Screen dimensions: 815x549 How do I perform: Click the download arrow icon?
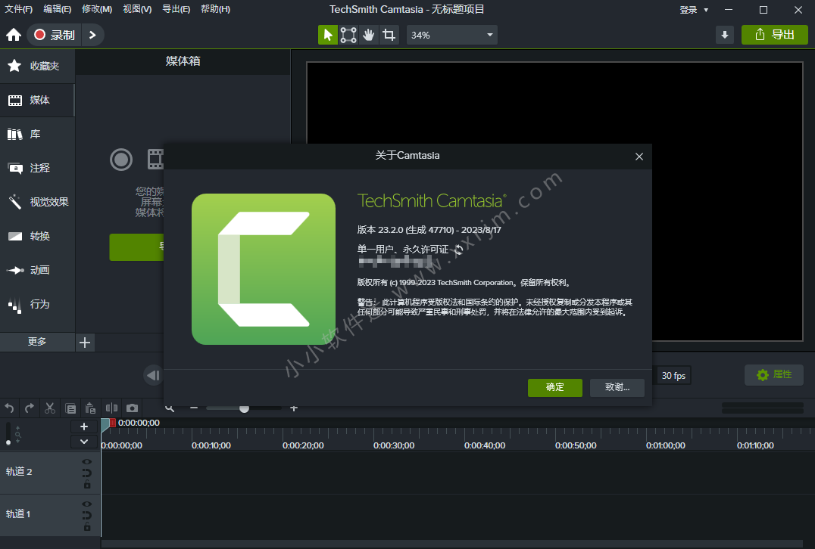(x=725, y=35)
